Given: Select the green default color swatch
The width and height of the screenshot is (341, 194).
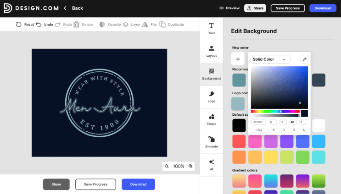Looking at the screenshot, I should tap(302, 157).
